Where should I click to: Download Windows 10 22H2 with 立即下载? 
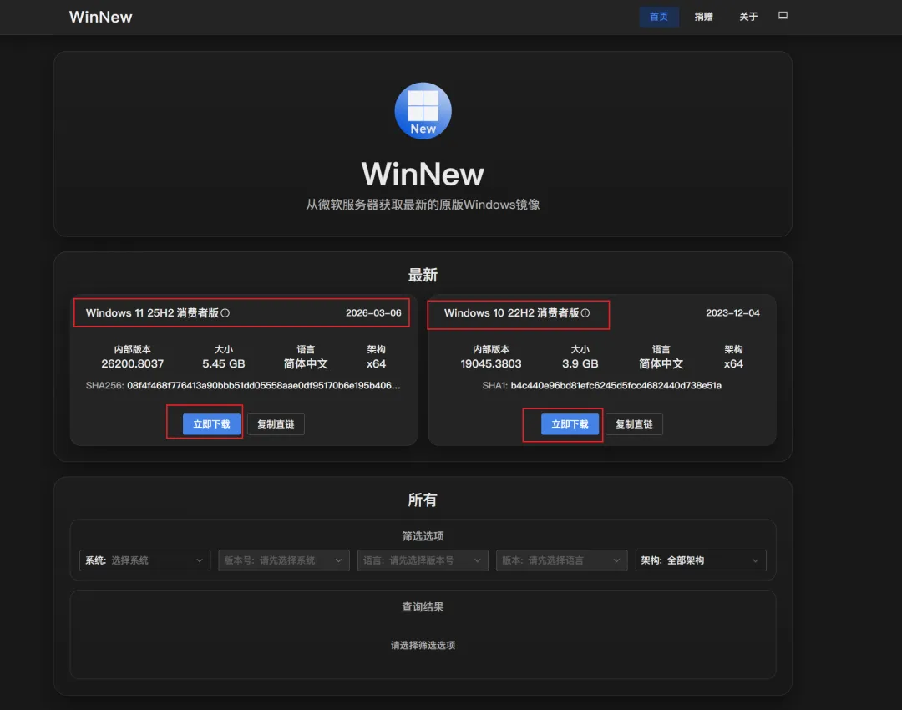click(570, 424)
